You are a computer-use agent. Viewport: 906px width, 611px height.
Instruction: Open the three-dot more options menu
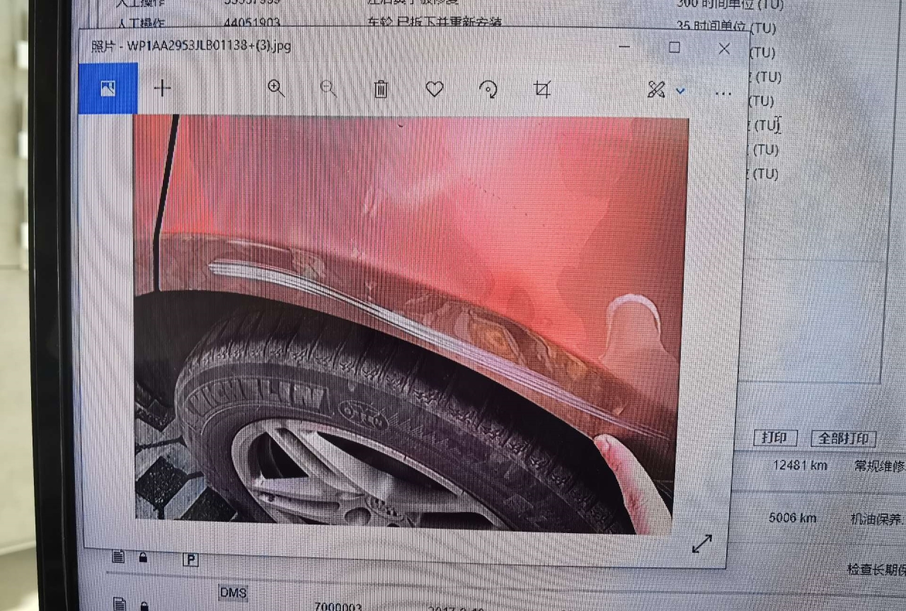[723, 93]
